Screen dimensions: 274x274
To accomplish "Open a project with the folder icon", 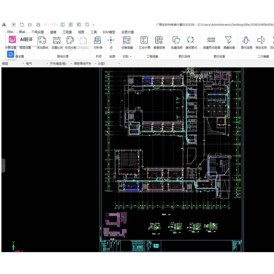I will (x=30, y=25).
